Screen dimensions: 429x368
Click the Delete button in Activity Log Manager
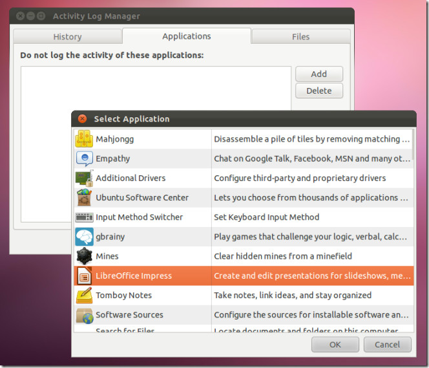point(319,91)
